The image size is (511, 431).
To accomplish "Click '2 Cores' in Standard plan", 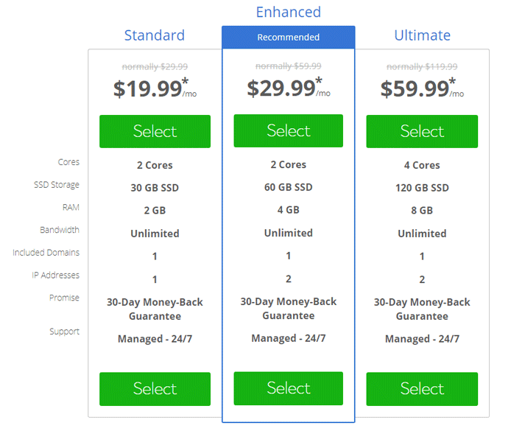I will (x=155, y=165).
